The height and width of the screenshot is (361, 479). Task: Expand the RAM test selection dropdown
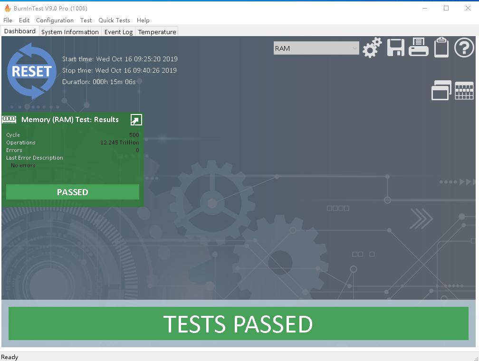pyautogui.click(x=316, y=48)
